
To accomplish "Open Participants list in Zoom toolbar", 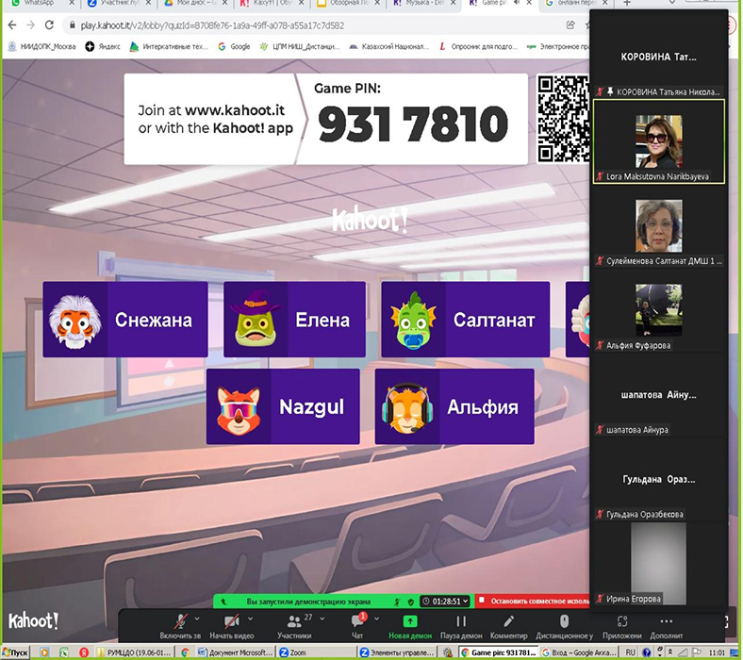I will point(294,624).
